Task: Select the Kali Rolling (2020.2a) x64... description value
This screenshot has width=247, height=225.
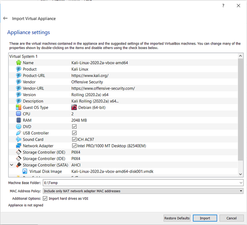Action: tap(95, 101)
